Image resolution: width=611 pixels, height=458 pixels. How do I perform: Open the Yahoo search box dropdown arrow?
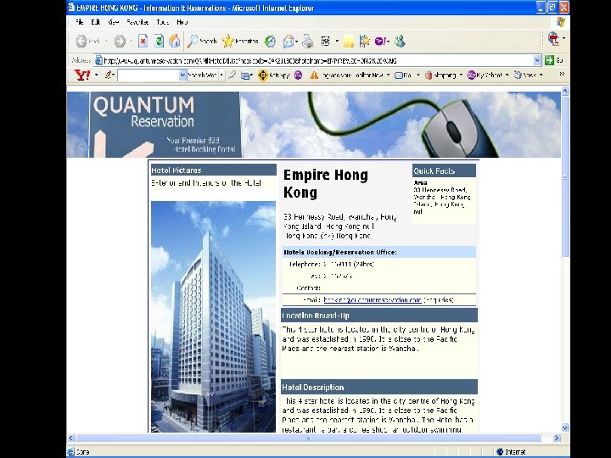pos(182,75)
